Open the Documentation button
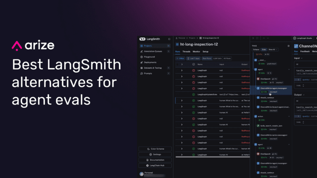 (155, 160)
